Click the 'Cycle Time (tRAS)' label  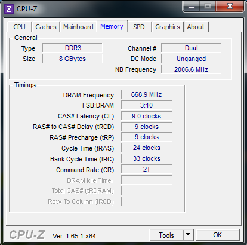tap(88, 148)
